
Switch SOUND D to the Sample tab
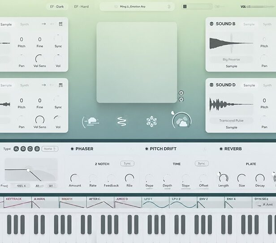tap(249, 85)
